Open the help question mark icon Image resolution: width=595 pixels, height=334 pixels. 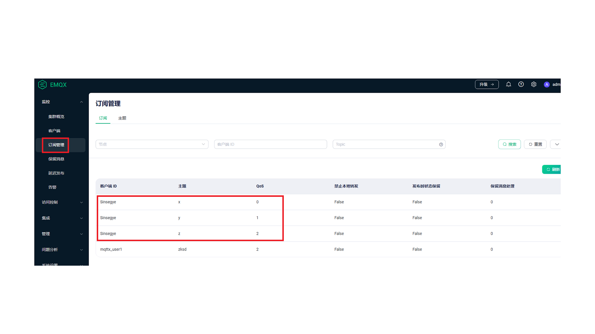[x=521, y=84]
